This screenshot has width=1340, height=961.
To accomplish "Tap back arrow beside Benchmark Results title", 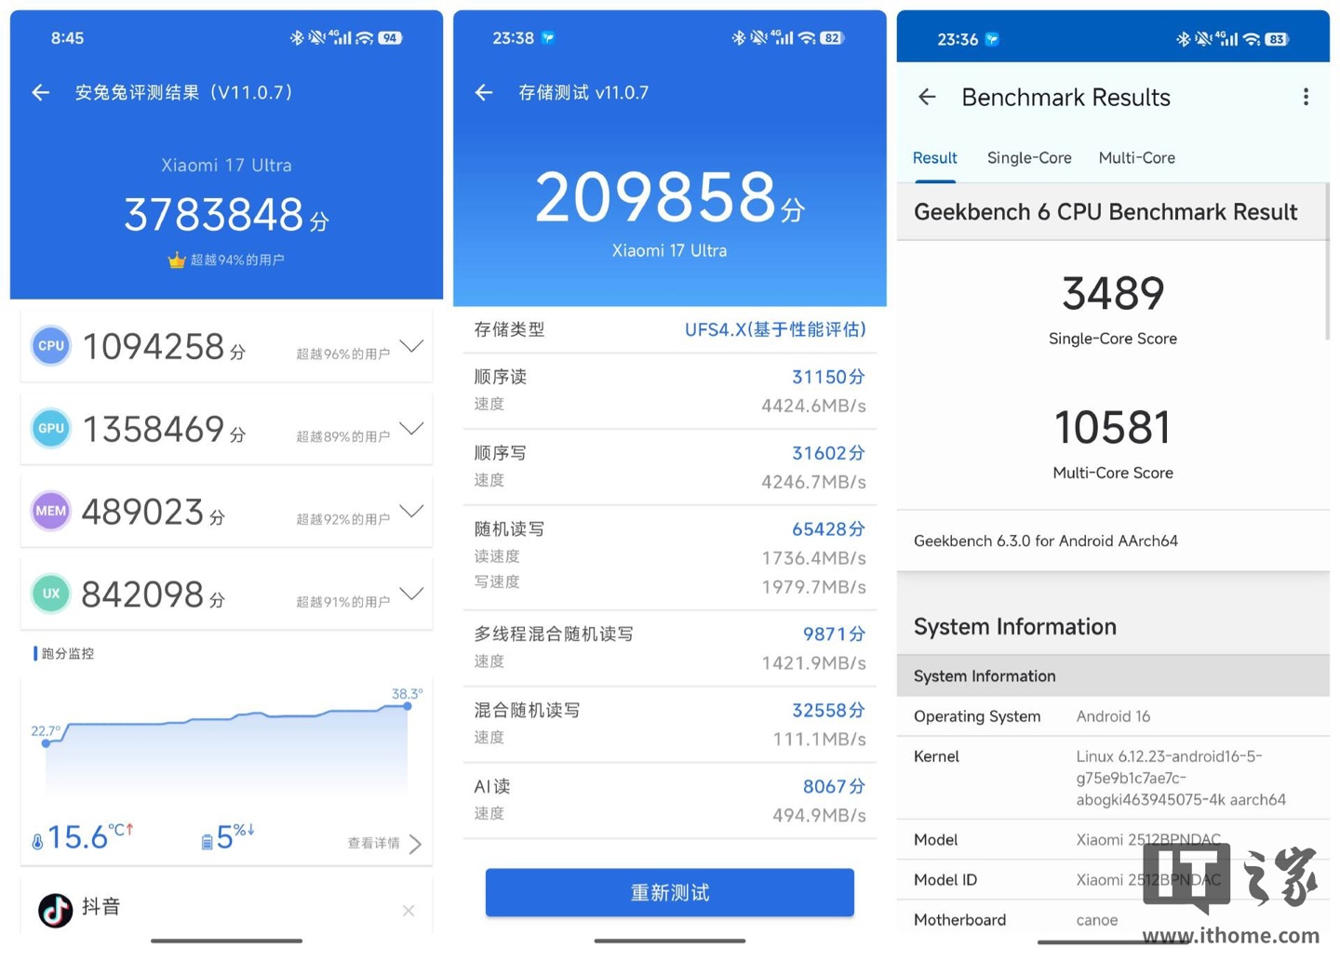I will tap(927, 97).
